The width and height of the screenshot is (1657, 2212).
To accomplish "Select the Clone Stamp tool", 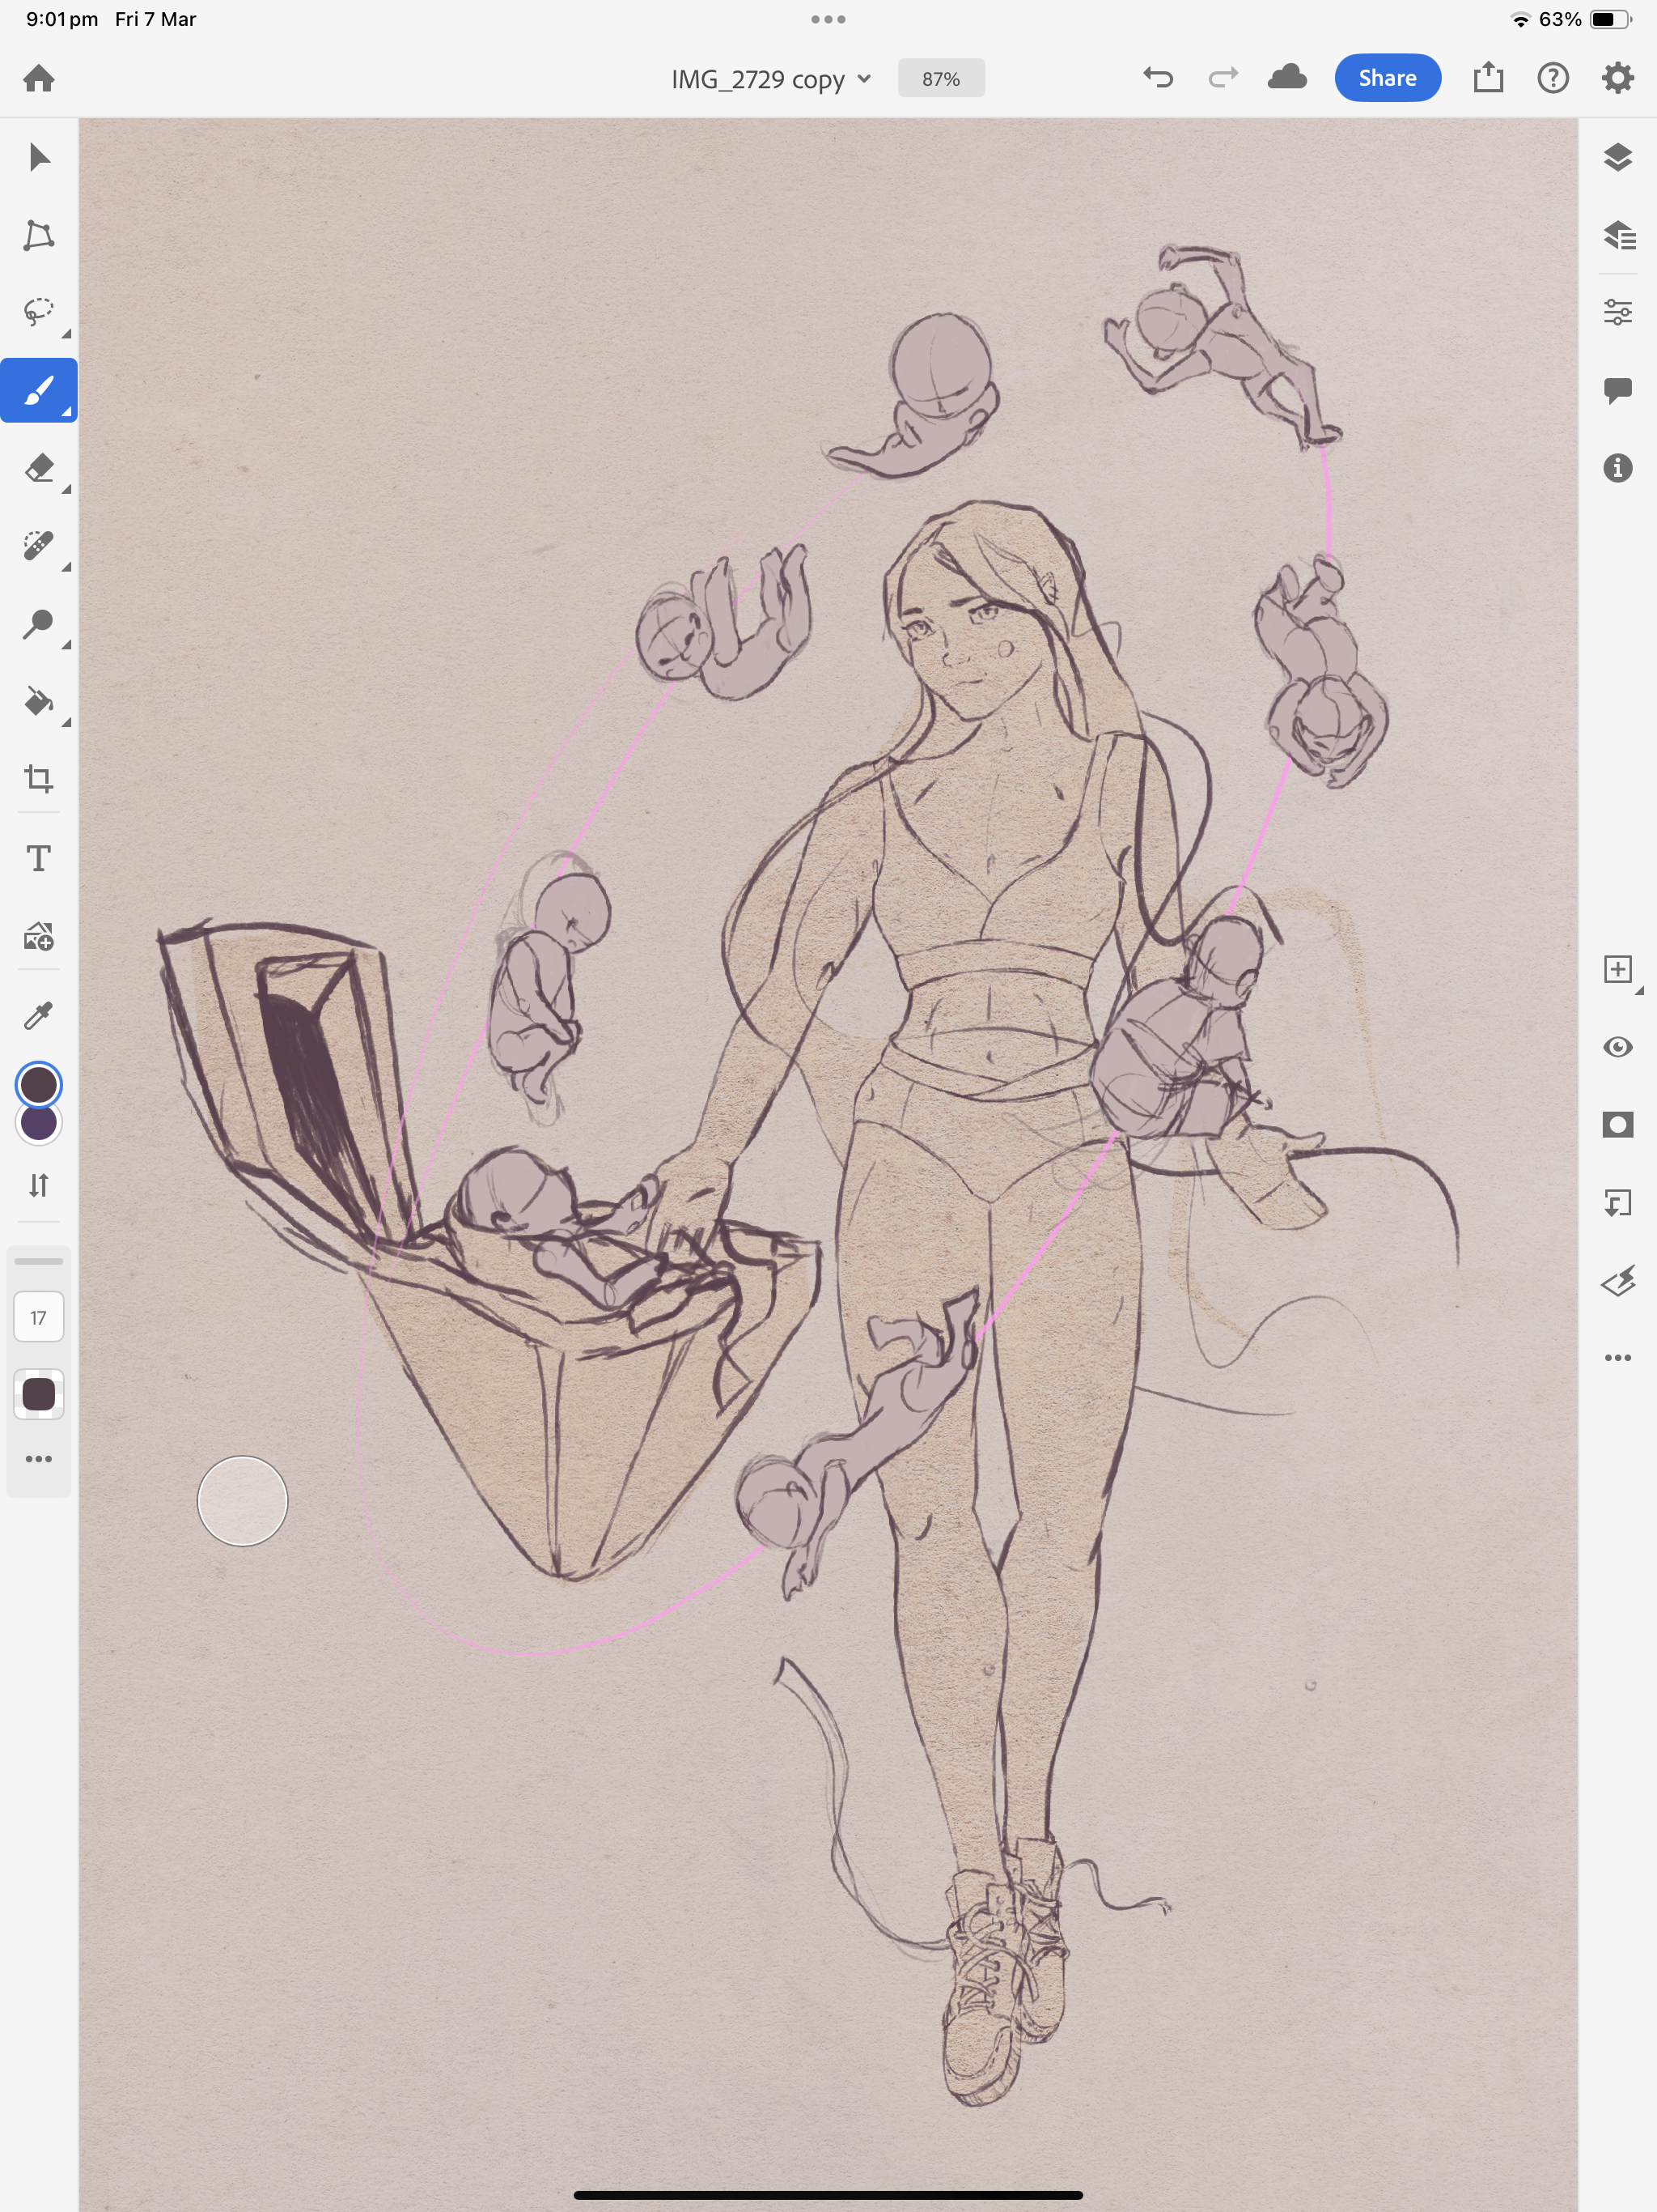I will pos(38,624).
